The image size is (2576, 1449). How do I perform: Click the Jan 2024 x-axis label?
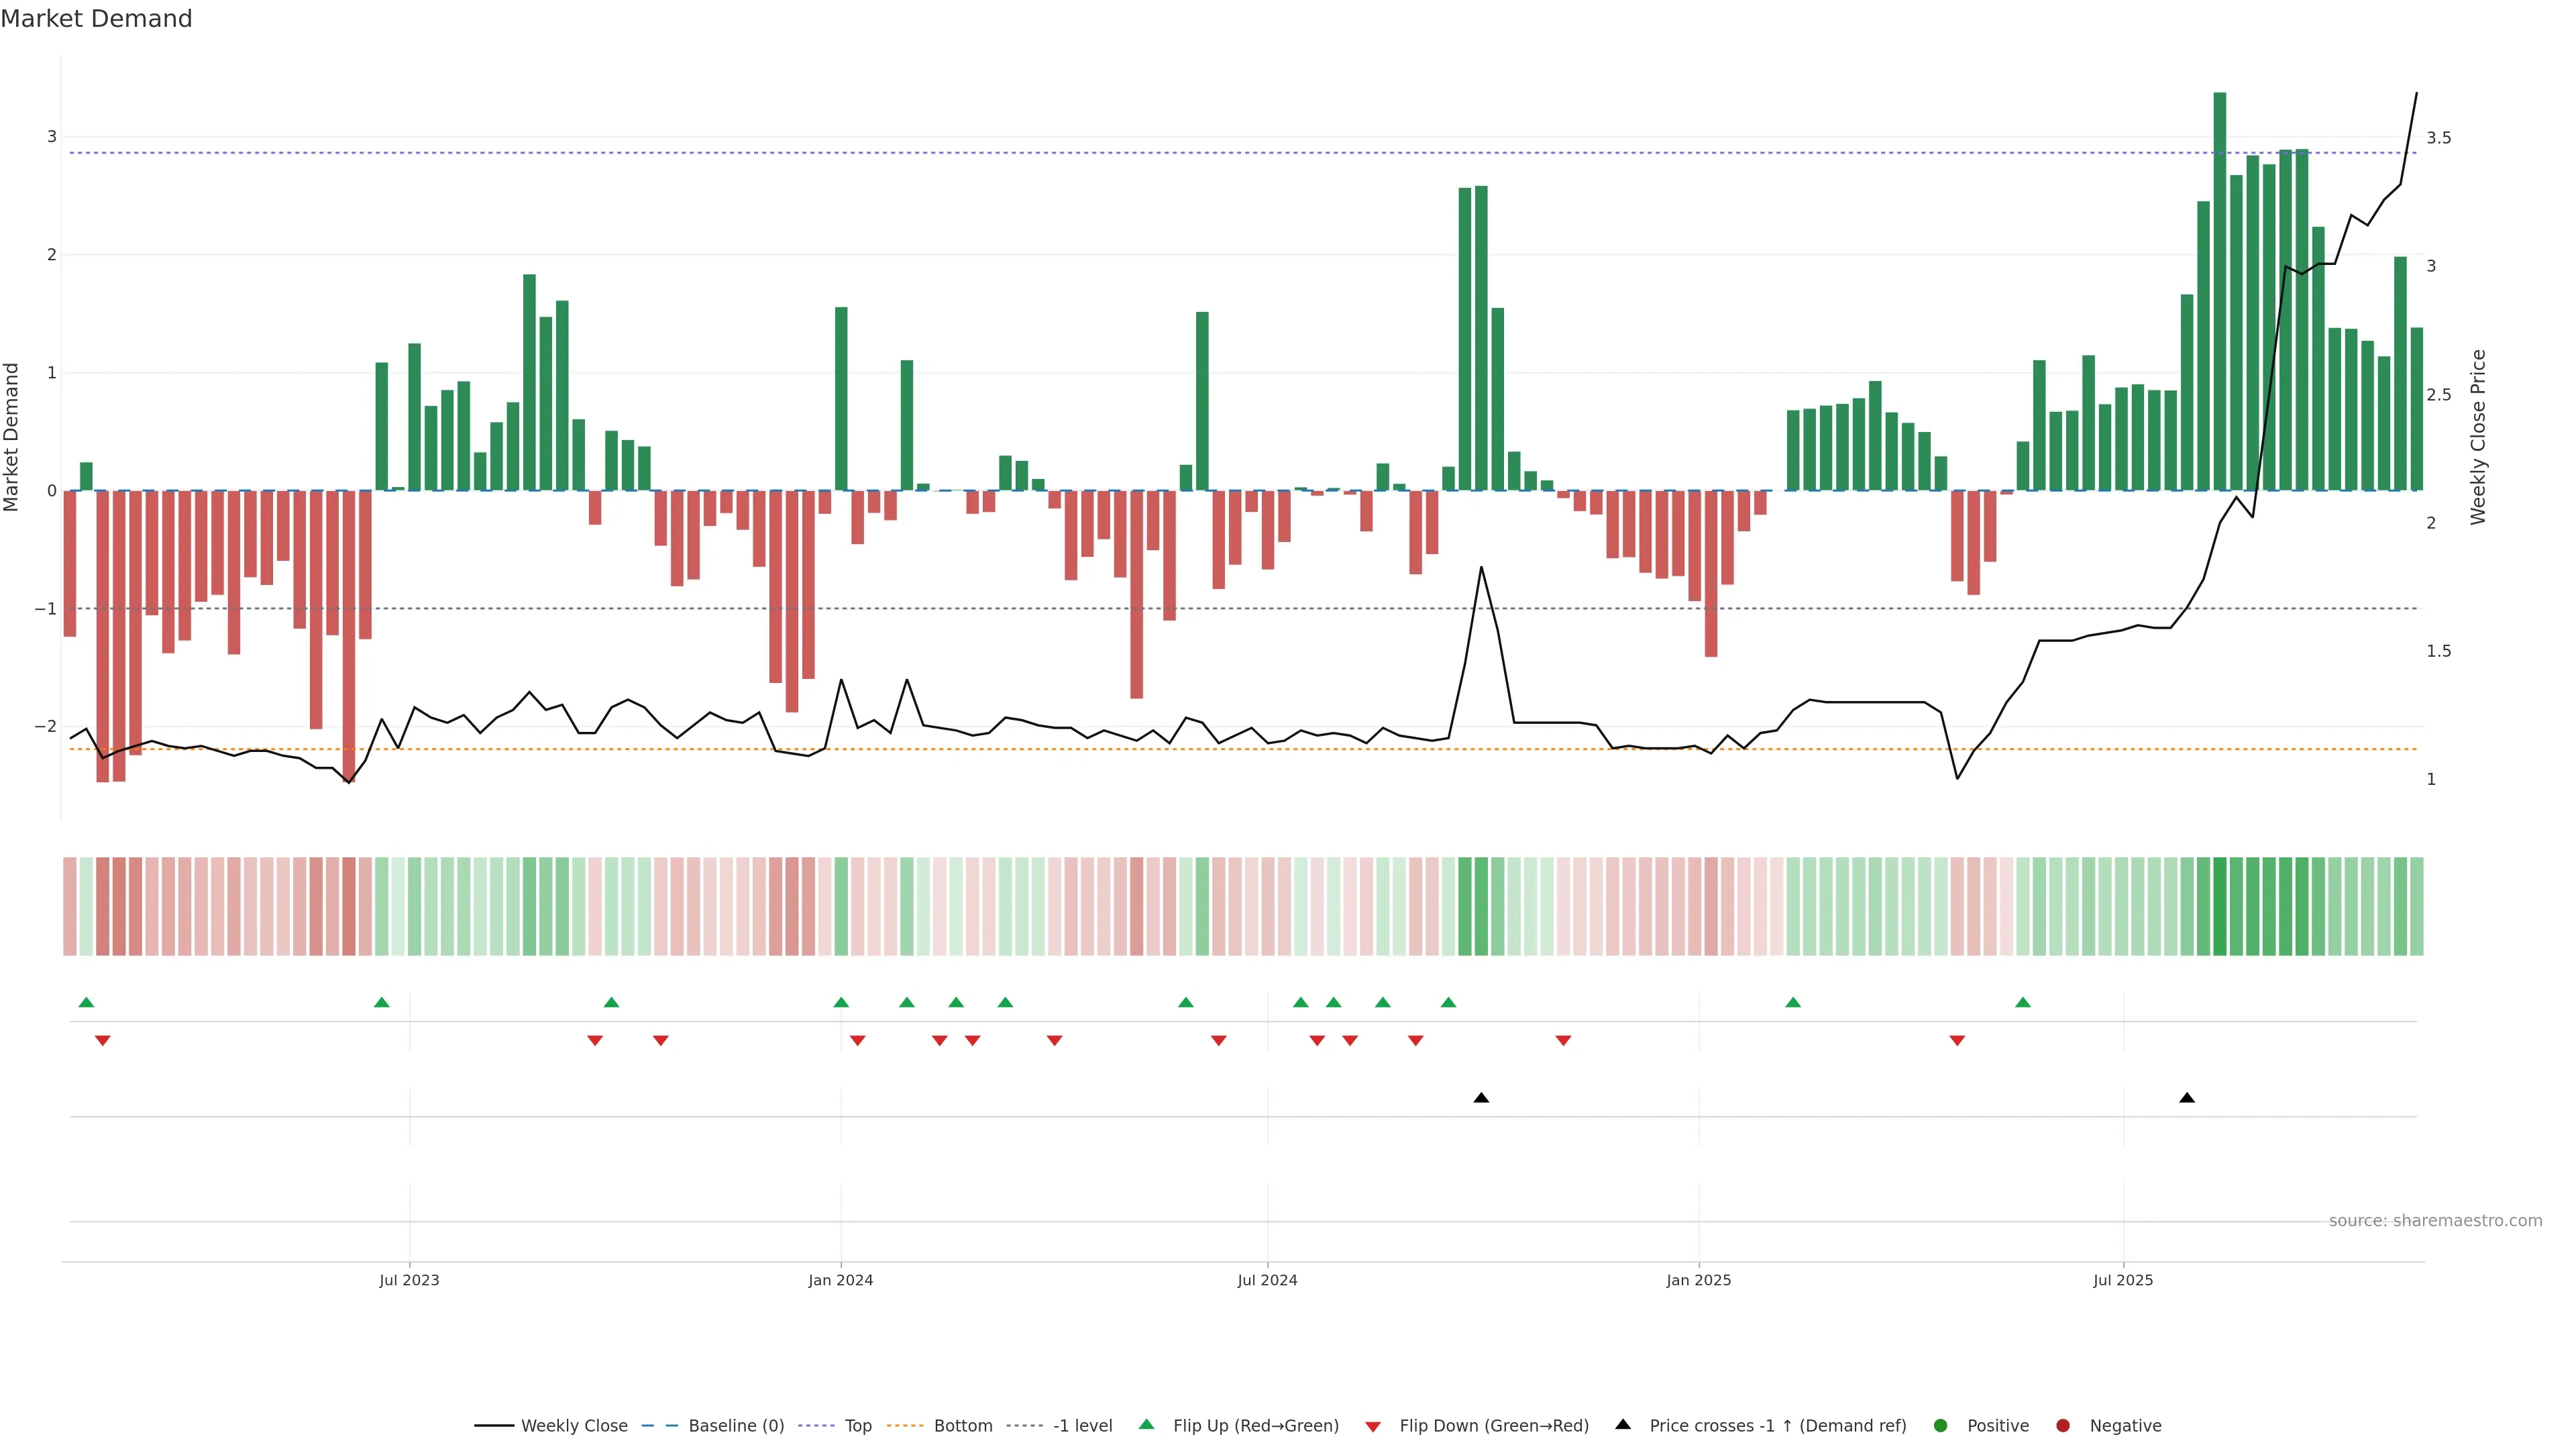coord(840,1280)
